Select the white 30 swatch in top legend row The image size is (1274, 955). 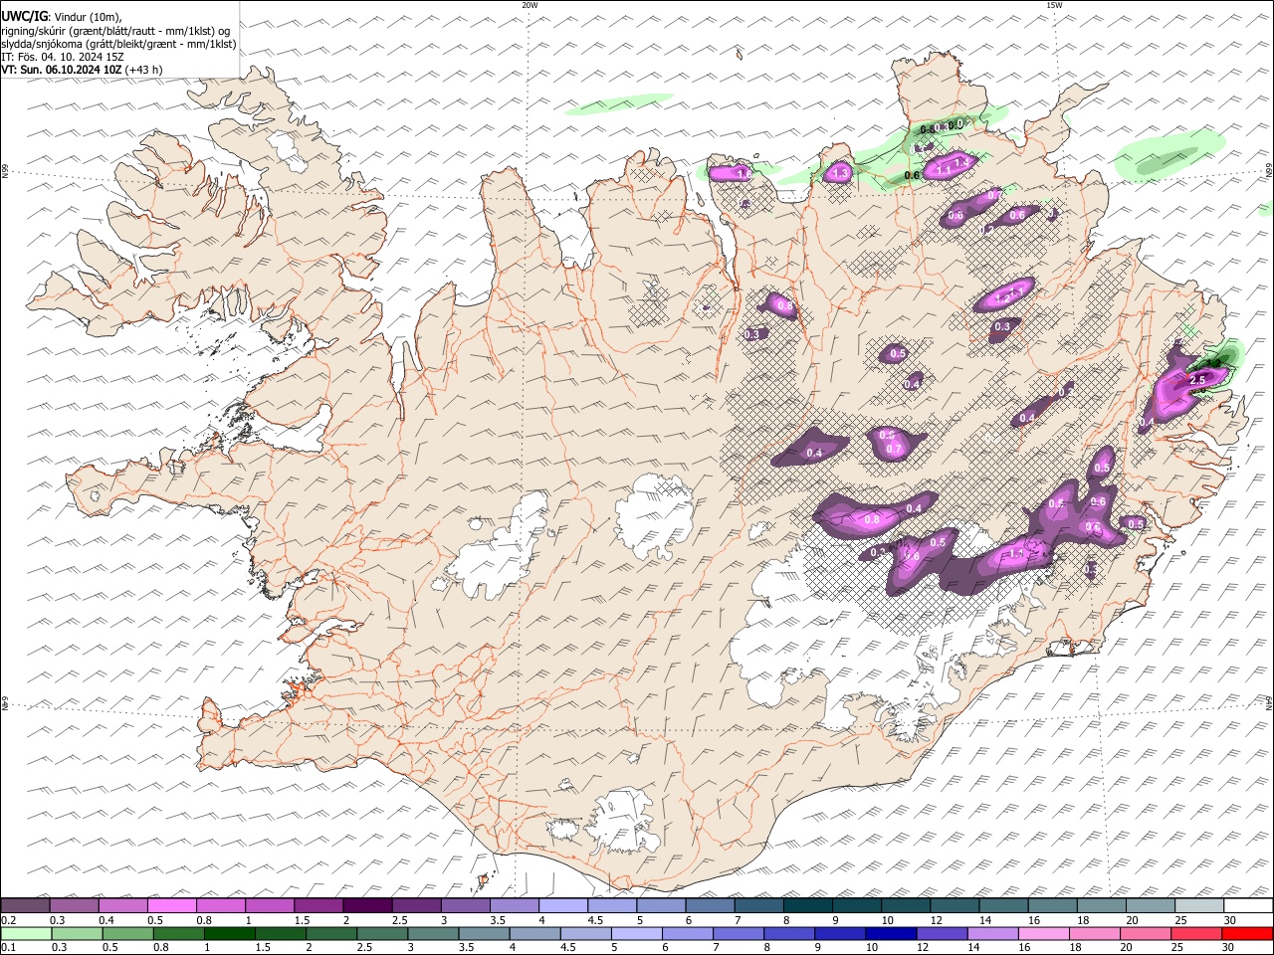(1249, 905)
